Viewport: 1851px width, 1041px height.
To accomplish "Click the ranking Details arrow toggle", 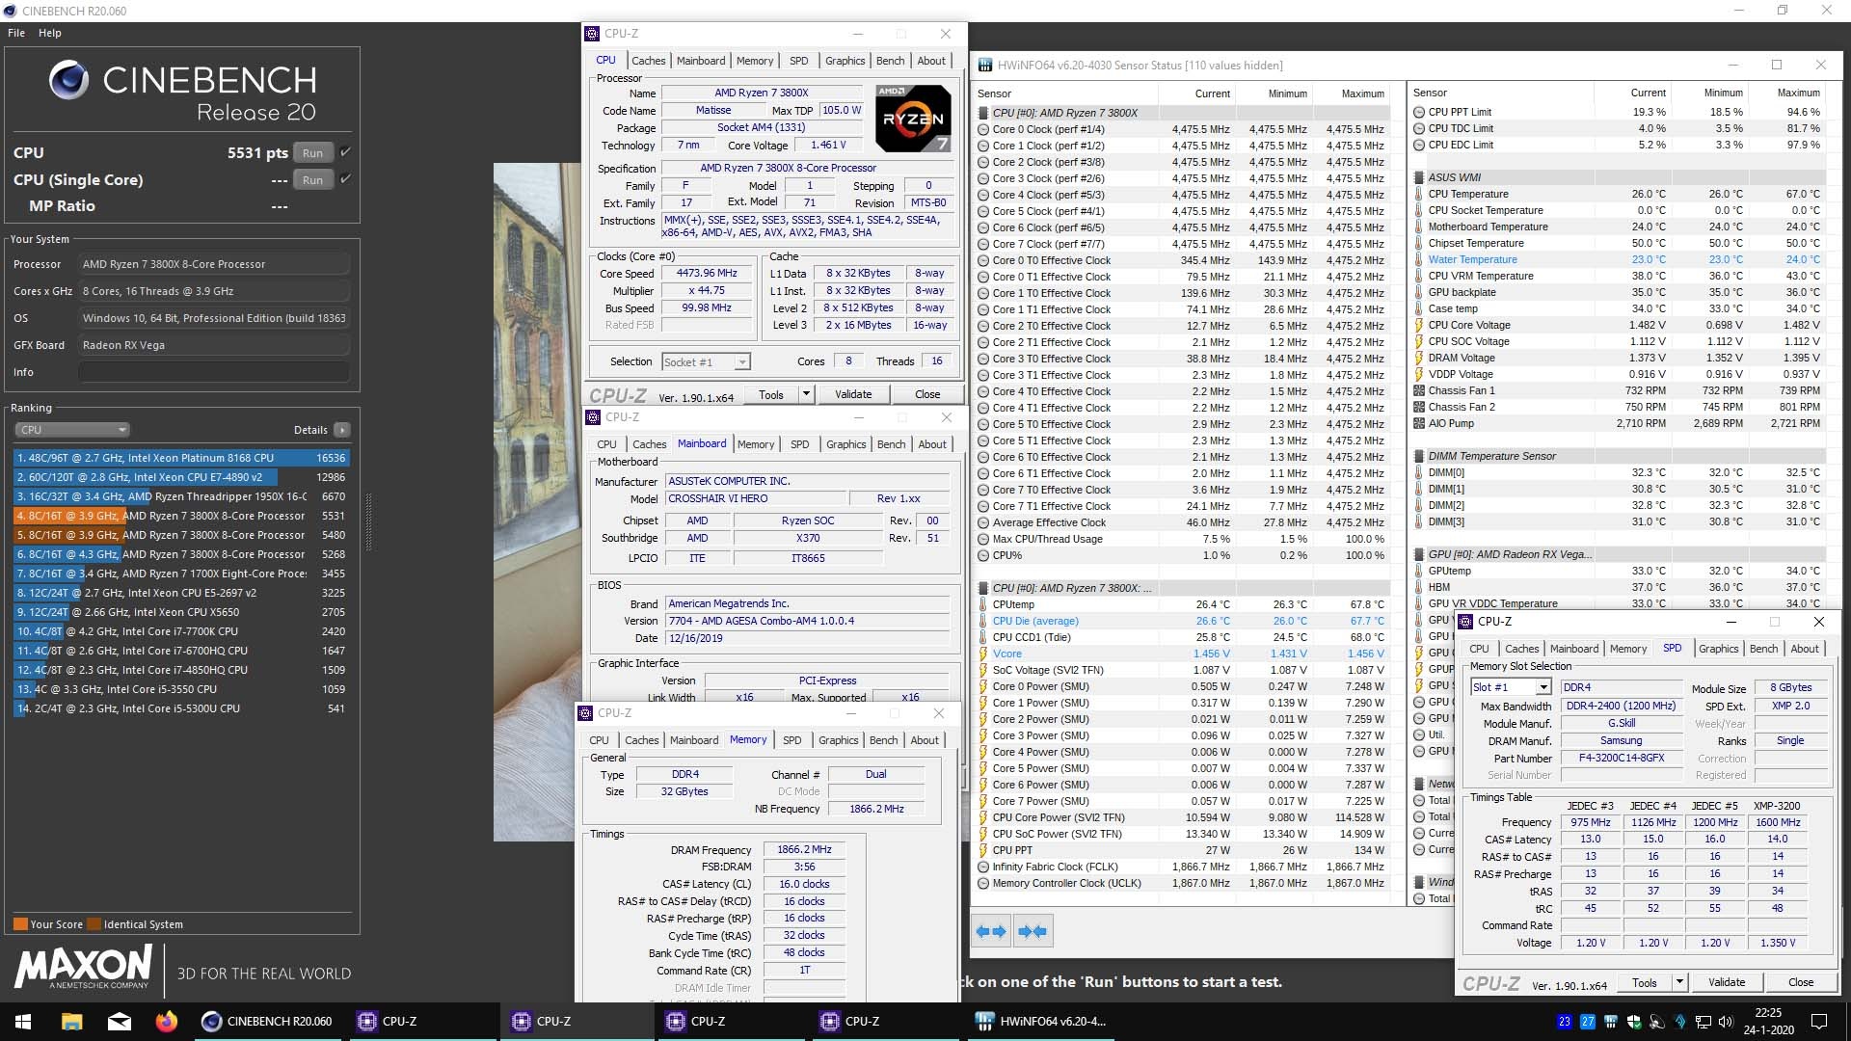I will 342,430.
